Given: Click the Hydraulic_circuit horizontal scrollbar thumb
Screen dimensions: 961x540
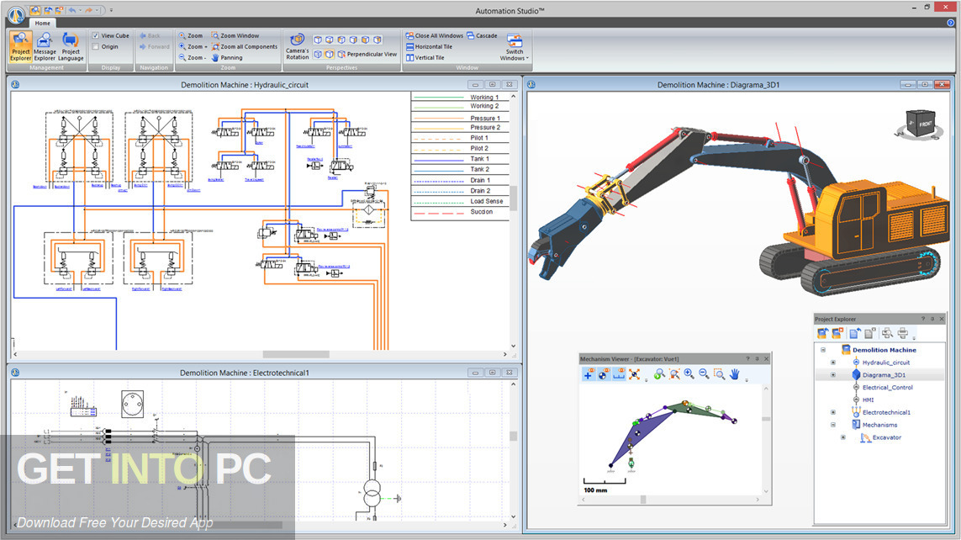Looking at the screenshot, I should pos(296,354).
